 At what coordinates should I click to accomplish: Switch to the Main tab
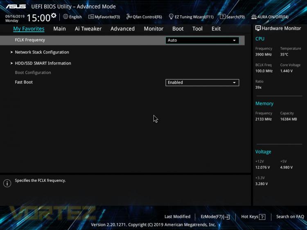[x=59, y=29]
